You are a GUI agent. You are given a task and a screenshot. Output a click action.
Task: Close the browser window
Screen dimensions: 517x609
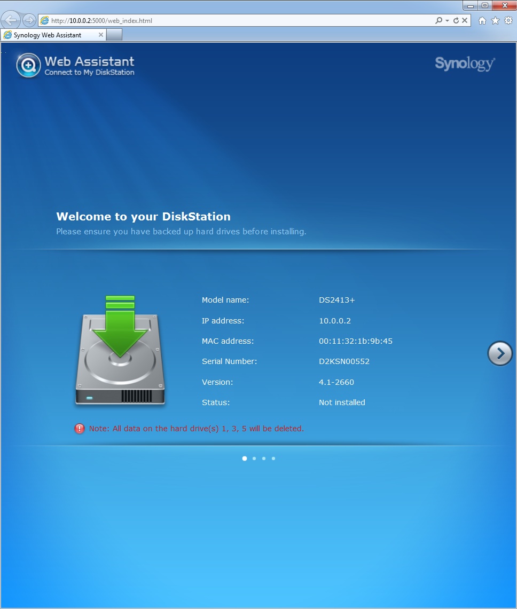505,5
